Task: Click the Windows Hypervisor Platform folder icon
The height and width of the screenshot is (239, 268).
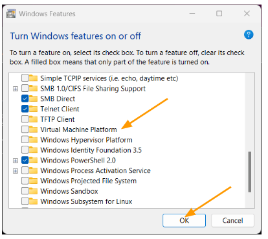Action: coord(33,139)
